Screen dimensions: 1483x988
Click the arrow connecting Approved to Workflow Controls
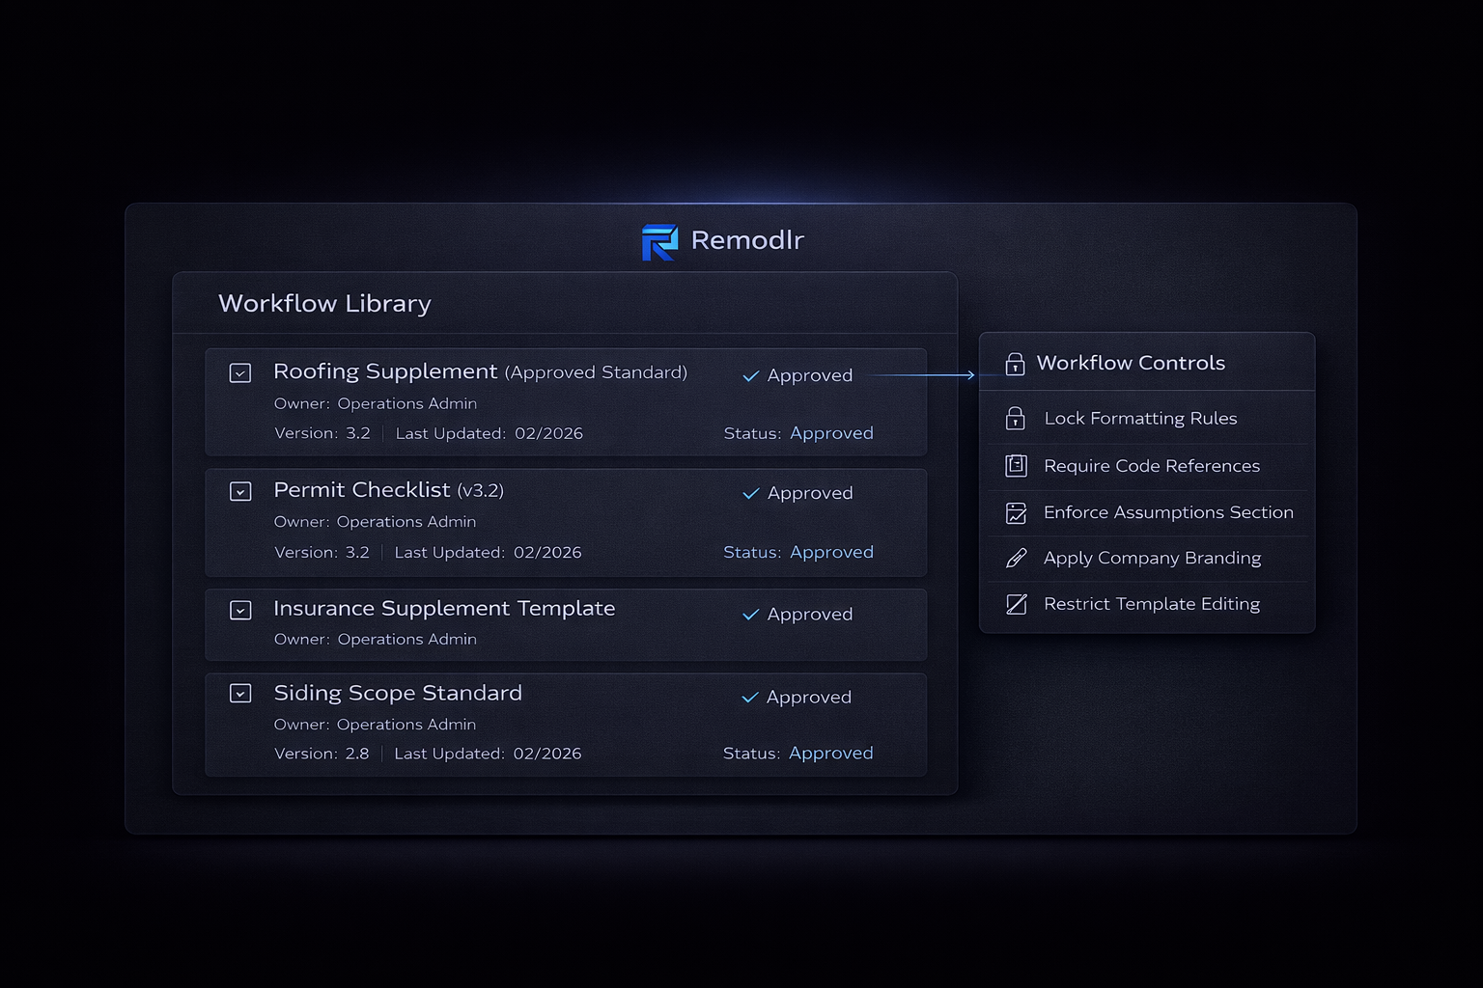tap(922, 375)
